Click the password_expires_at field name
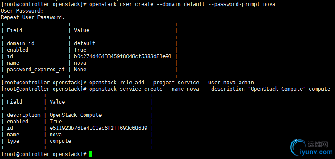 tap(36, 70)
